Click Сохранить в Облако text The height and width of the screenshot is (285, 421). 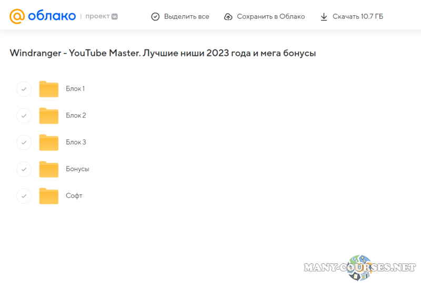tap(270, 17)
